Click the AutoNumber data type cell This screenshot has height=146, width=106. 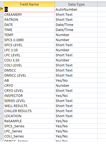coord(76,10)
